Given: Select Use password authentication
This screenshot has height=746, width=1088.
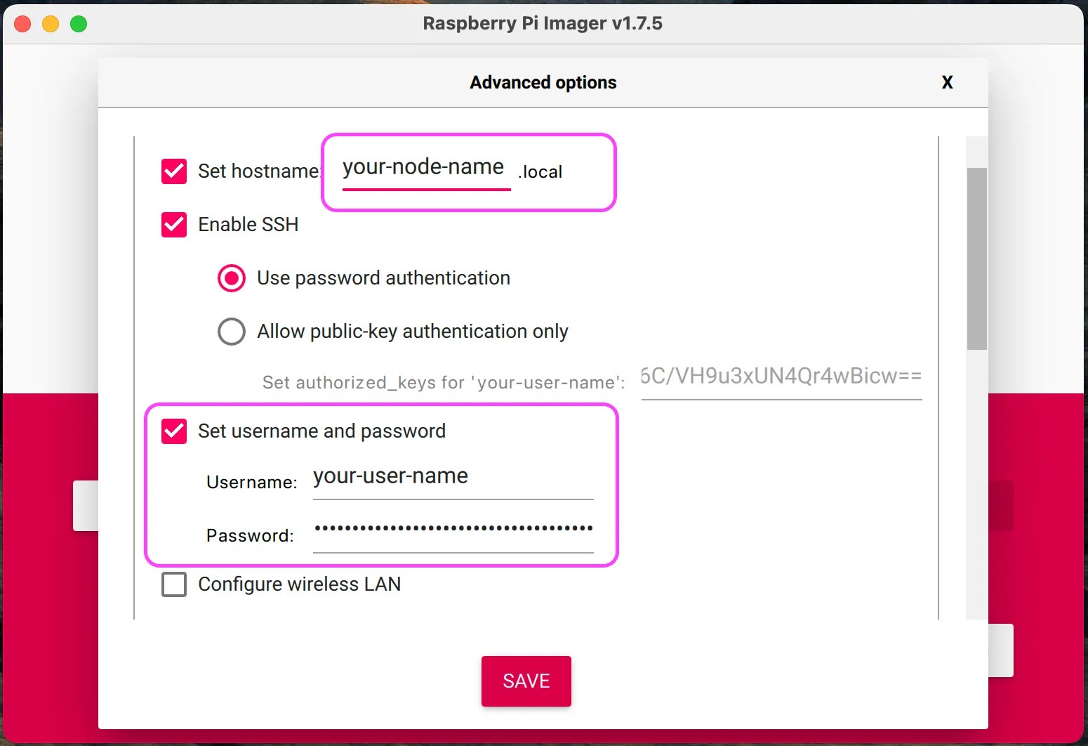Looking at the screenshot, I should click(x=232, y=278).
